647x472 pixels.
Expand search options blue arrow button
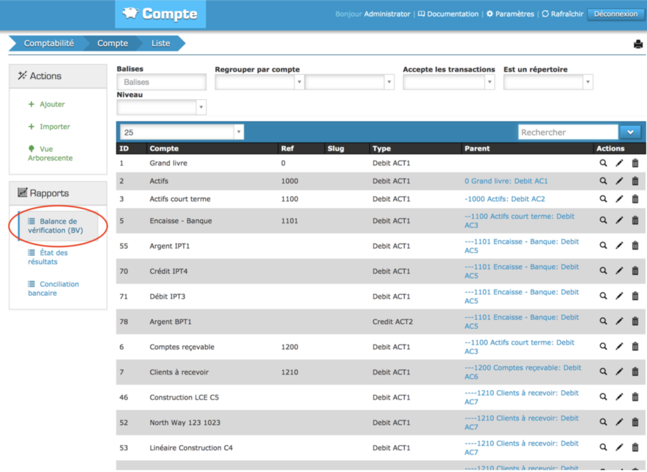(630, 132)
